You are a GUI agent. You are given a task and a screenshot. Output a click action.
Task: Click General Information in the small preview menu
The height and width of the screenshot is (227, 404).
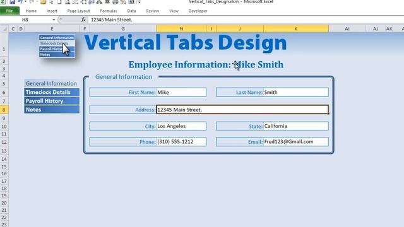[57, 38]
